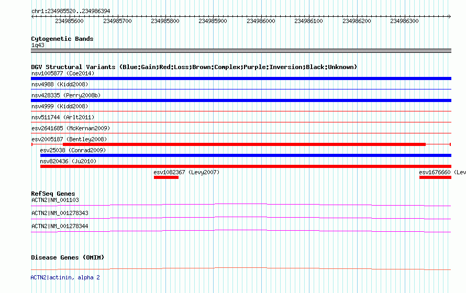Select the DGV Structural Variants track title

(x=194, y=67)
